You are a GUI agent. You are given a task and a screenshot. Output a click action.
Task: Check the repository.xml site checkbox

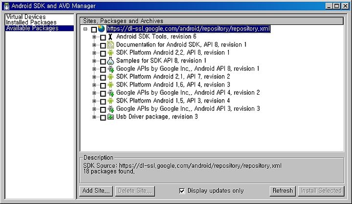pos(94,29)
